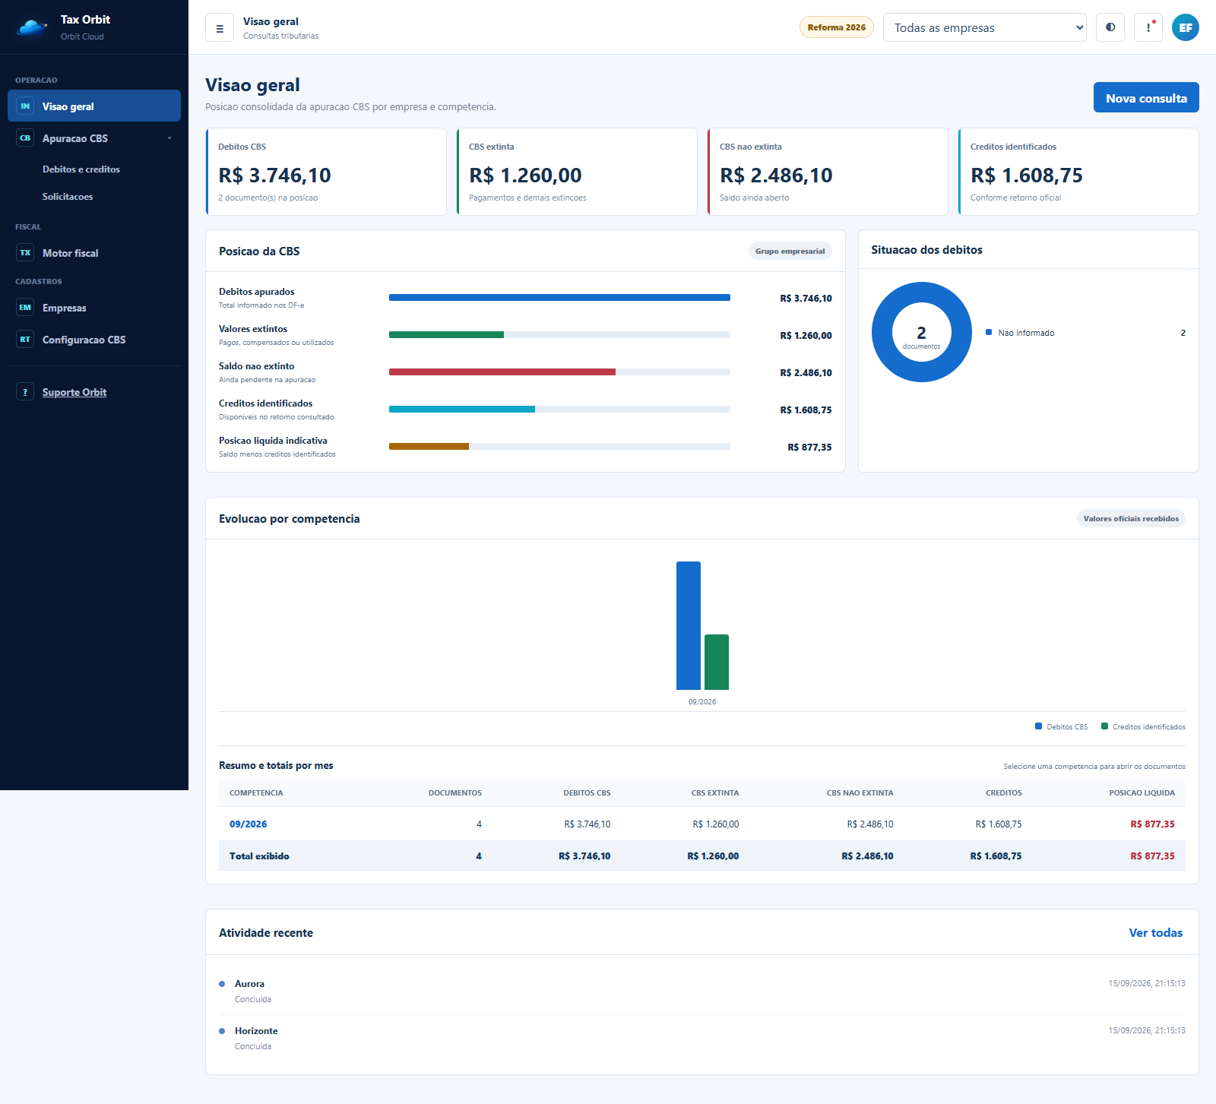Open the Horizonte recent activity entry
The height and width of the screenshot is (1104, 1216).
click(x=701, y=1039)
